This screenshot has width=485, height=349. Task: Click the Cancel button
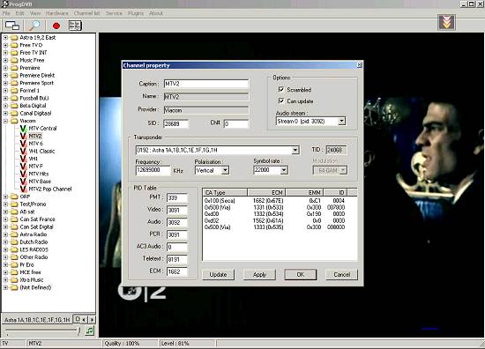tap(341, 274)
